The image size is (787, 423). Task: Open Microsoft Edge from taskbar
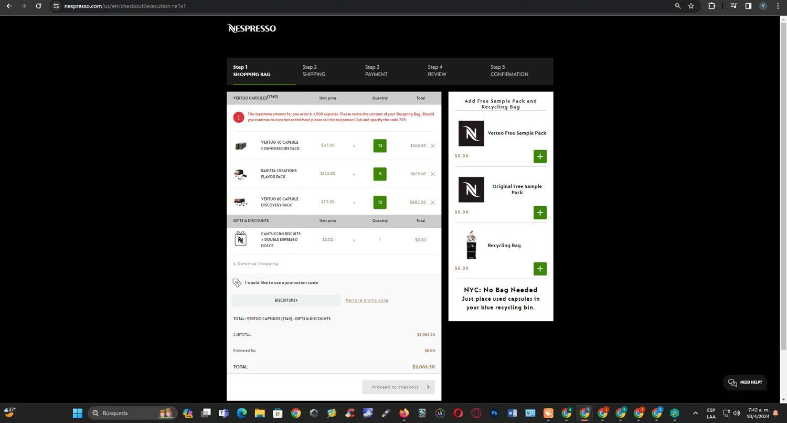click(241, 414)
